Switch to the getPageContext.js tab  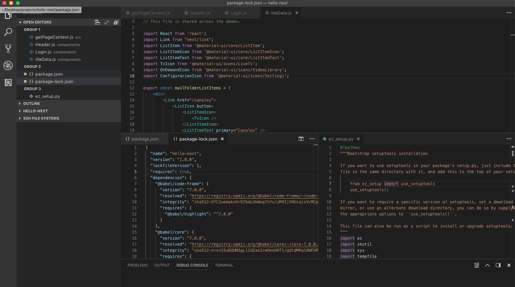[x=150, y=13]
